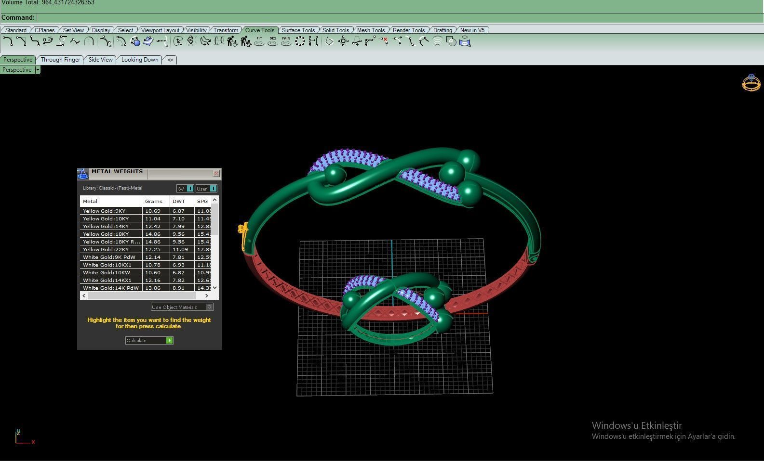Click the metal table scroll-down arrow
Screen dimensions: 764x461
pyautogui.click(x=215, y=288)
